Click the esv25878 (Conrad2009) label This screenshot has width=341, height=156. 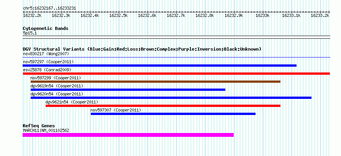47,70
